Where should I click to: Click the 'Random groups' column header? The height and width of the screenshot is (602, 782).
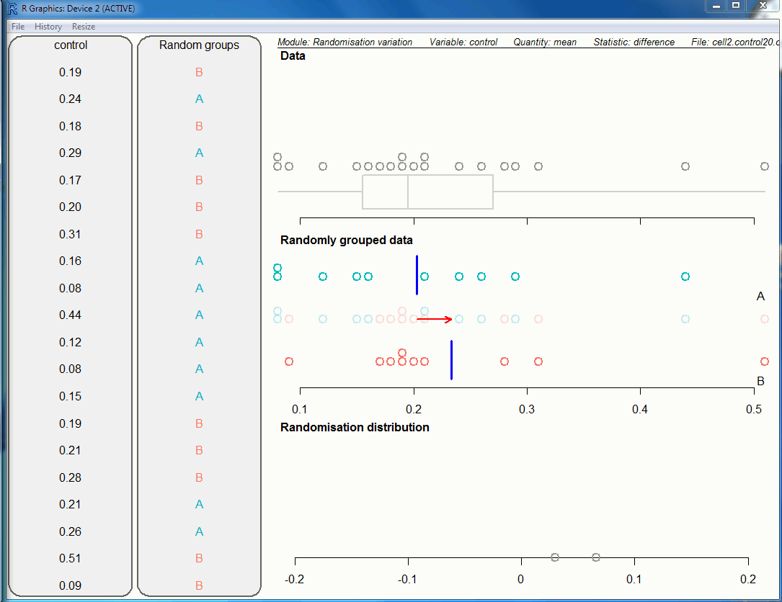(x=199, y=45)
